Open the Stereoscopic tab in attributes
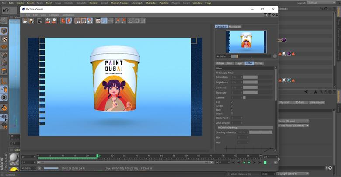This screenshot has width=341, height=177. click(x=317, y=102)
